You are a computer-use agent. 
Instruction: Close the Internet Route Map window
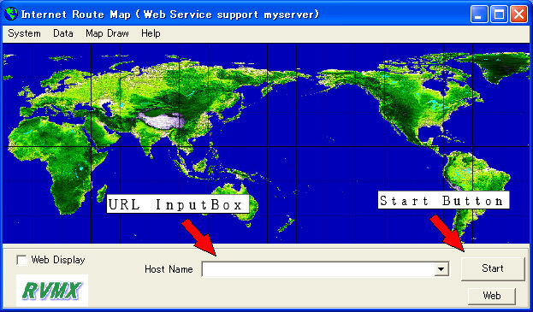pos(519,15)
